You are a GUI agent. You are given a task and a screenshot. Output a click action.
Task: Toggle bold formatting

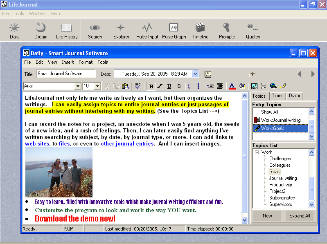tap(151, 86)
